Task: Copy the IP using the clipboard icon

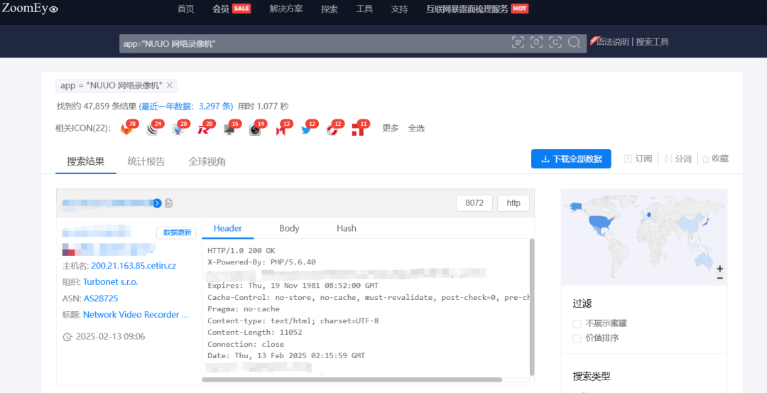Action: point(169,203)
